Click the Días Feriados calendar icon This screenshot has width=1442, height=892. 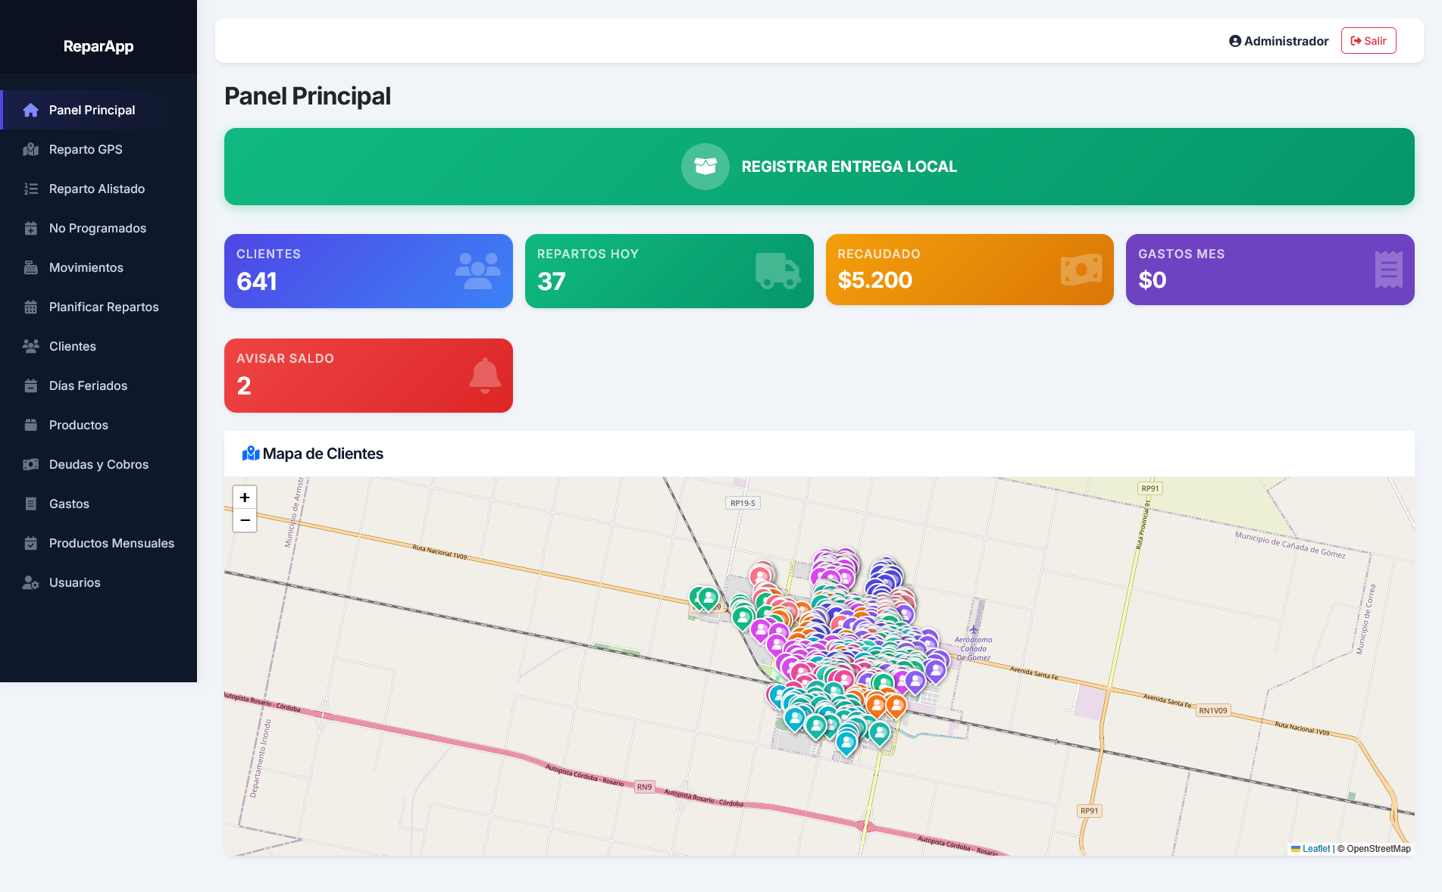tap(31, 385)
